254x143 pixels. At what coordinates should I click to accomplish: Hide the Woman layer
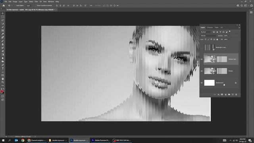tap(202, 71)
